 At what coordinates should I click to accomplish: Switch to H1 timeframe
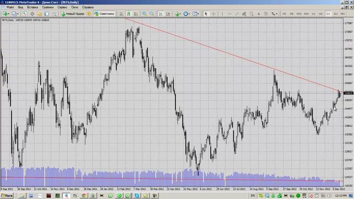pos(314,14)
